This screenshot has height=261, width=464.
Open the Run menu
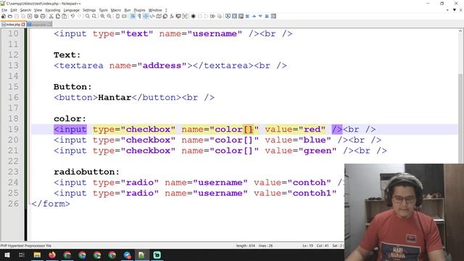[x=128, y=10]
